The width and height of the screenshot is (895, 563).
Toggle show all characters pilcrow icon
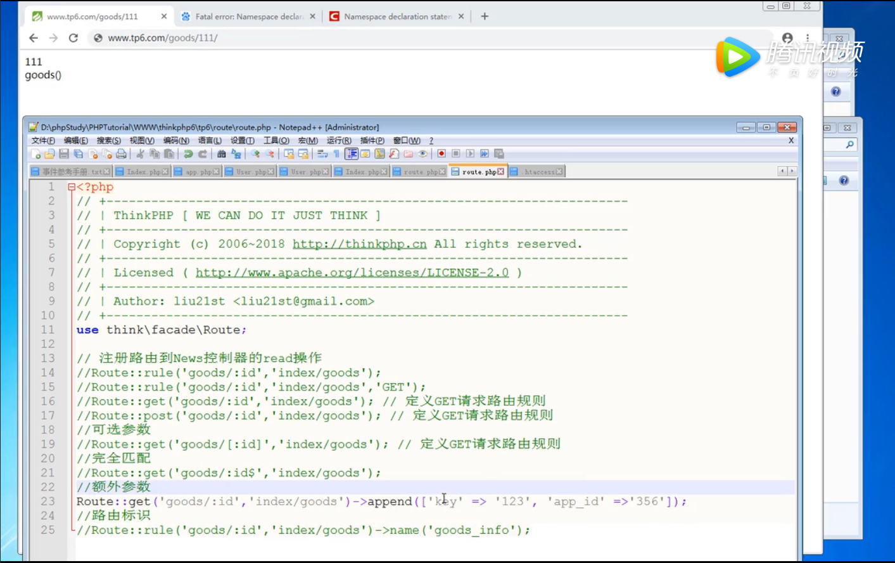pyautogui.click(x=336, y=154)
